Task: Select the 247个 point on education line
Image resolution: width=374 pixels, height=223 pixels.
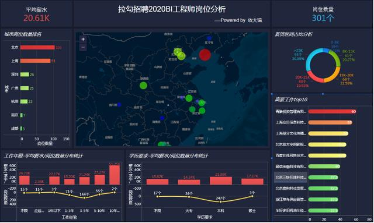Action: click(221, 202)
